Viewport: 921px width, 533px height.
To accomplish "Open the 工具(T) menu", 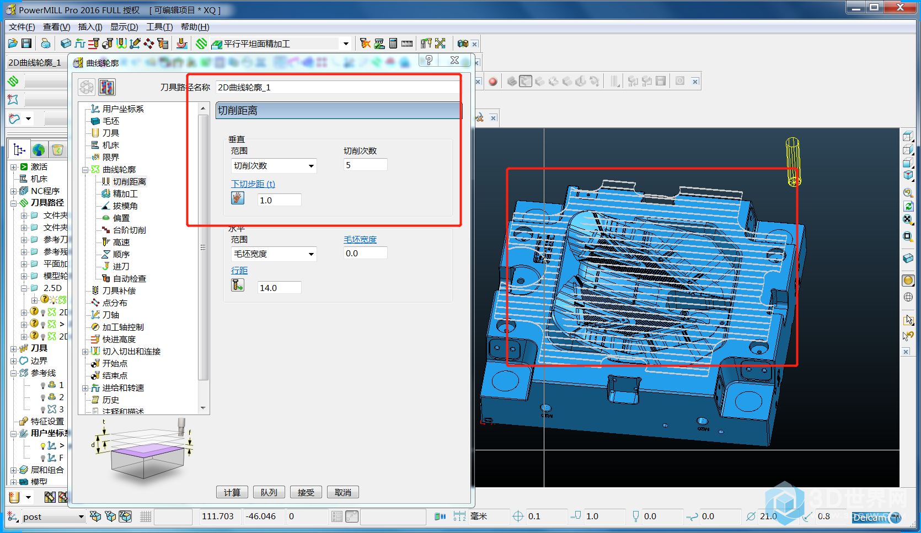I will (x=159, y=27).
